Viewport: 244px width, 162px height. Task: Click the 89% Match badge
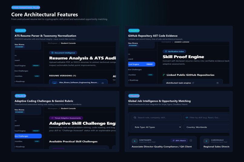click(x=179, y=141)
